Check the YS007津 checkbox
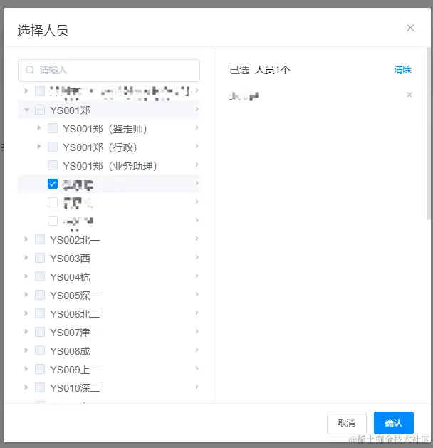Screen dimensions: 433x448 pyautogui.click(x=40, y=332)
